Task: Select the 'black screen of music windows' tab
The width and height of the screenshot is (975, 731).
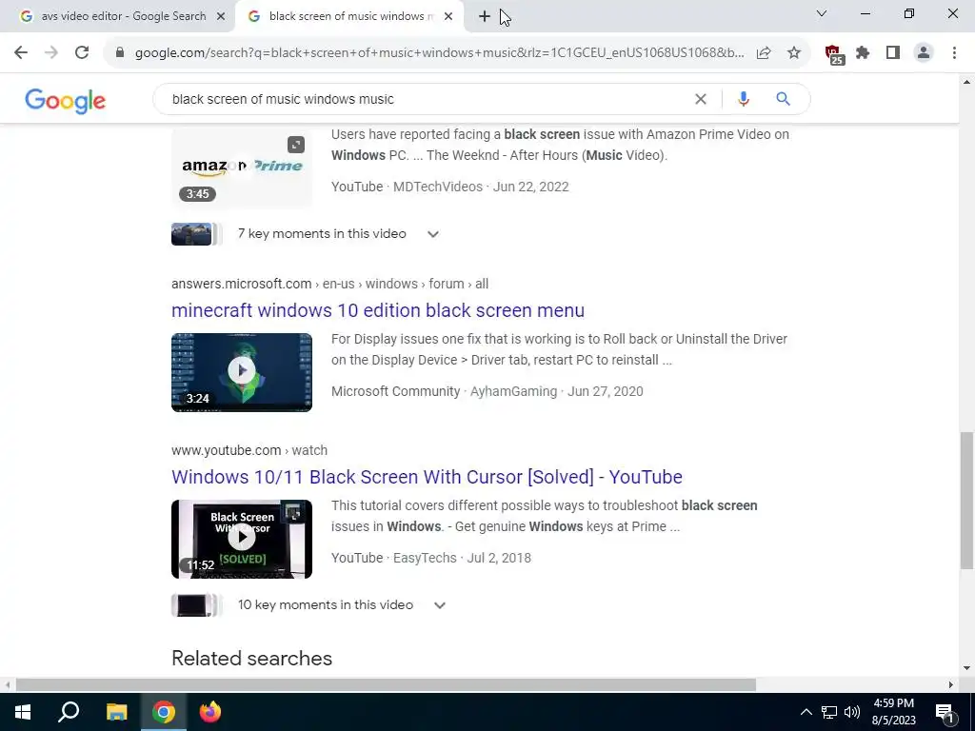Action: [x=350, y=16]
